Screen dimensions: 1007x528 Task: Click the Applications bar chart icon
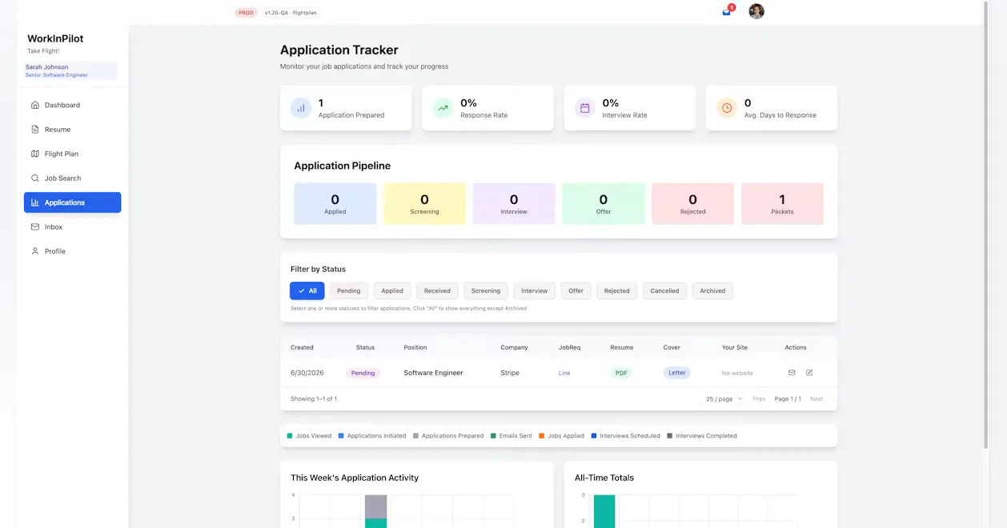35,202
